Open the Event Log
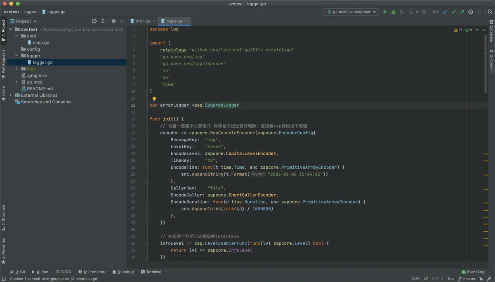The height and width of the screenshot is (282, 495). [473, 272]
